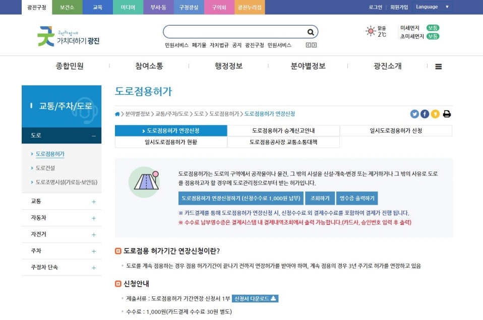The width and height of the screenshot is (483, 320).
Task: Download form via 신청서 다운로드 button
Action: 255,298
